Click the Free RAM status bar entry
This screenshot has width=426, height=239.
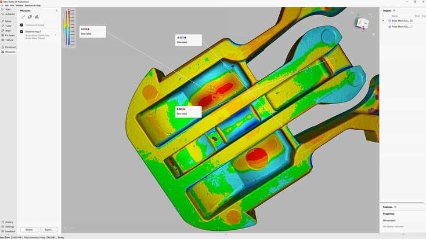pyautogui.click(x=11, y=237)
